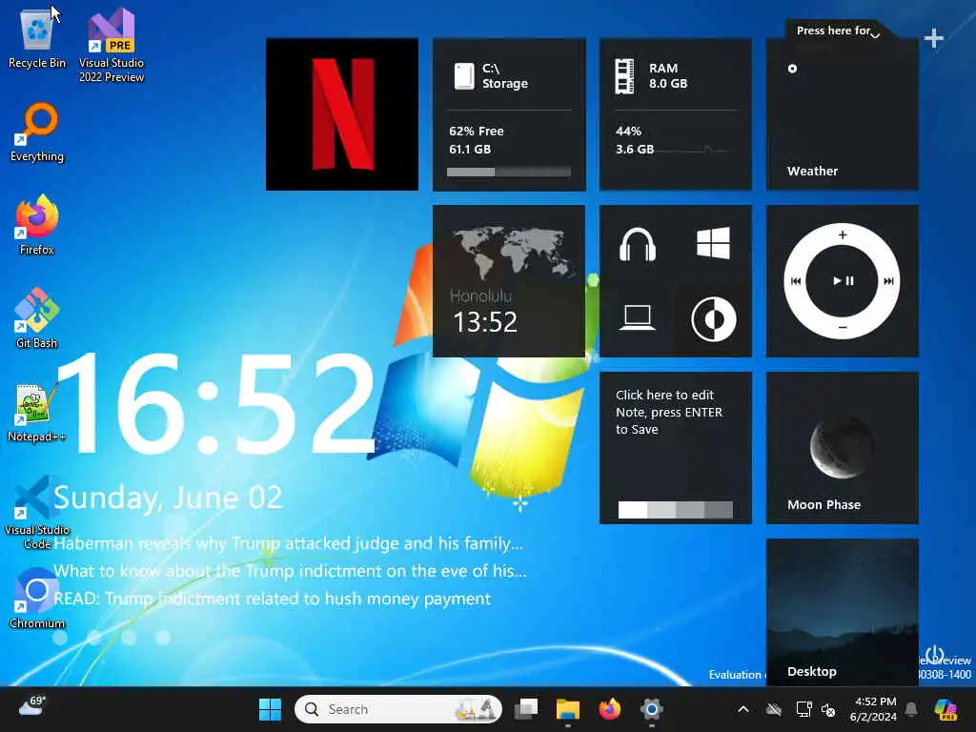Open Visual Studio 2022 Preview shortcut

[112, 45]
